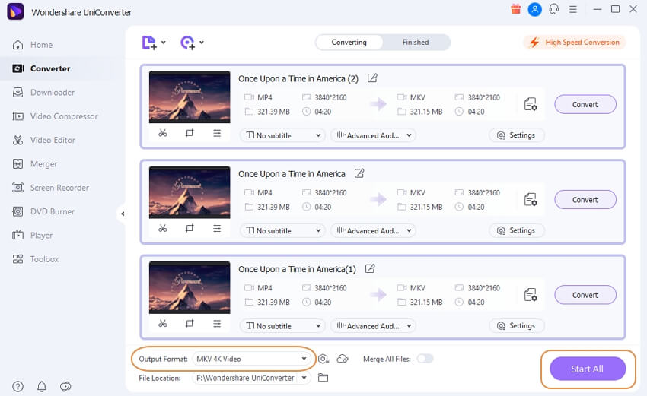The image size is (647, 396).
Task: Expand the Add Files dropdown arrow
Action: [164, 43]
